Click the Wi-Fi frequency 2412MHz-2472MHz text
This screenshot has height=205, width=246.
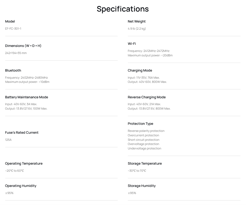[149, 51]
